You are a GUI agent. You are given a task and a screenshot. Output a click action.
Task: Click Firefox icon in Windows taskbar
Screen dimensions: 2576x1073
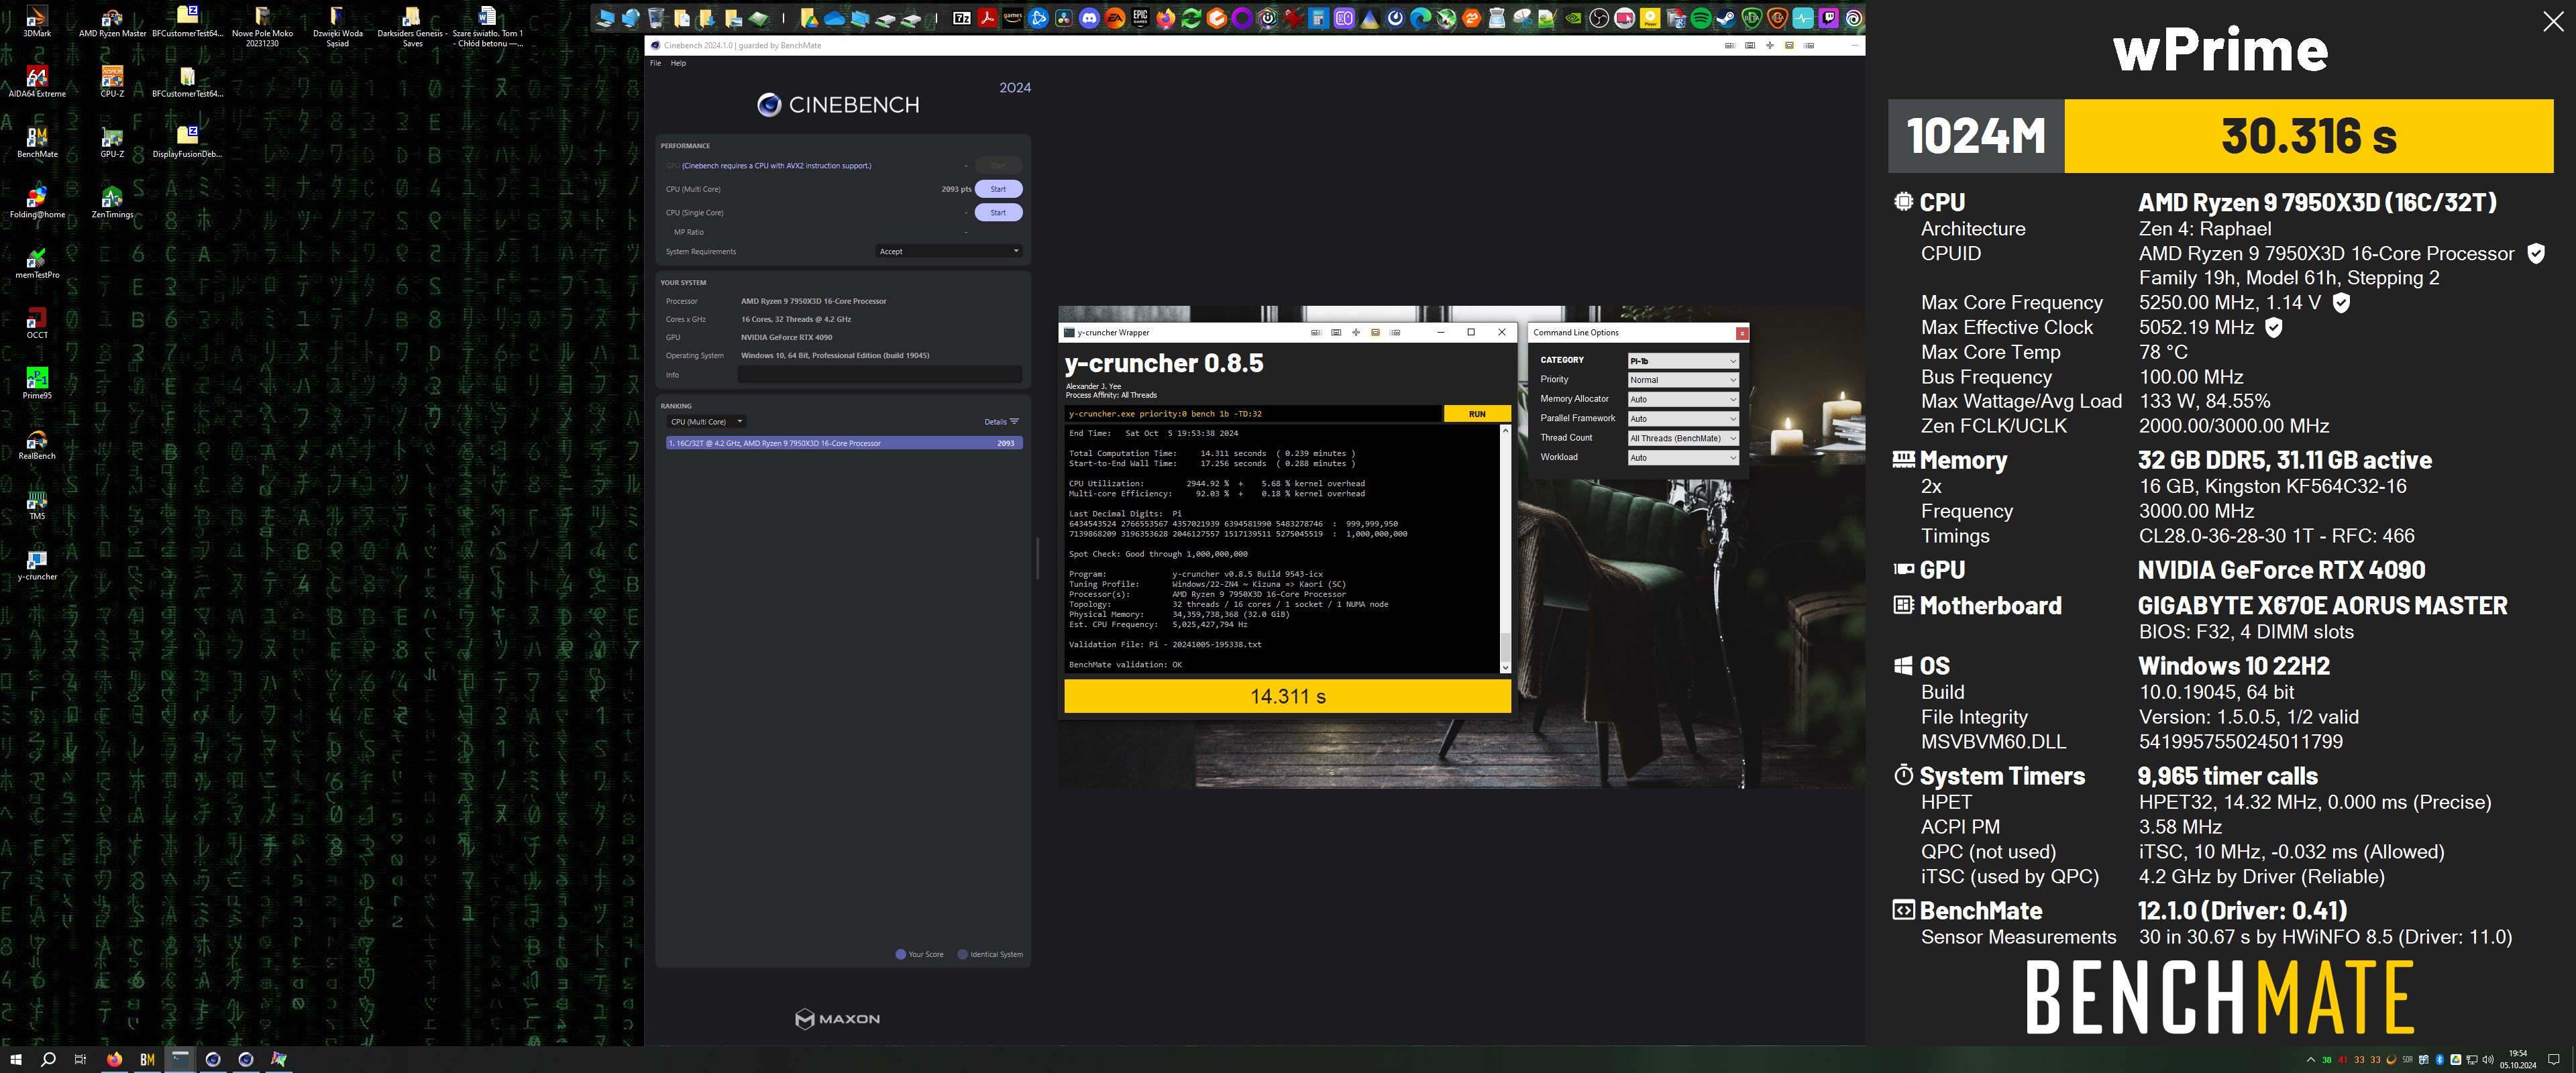coord(114,1059)
